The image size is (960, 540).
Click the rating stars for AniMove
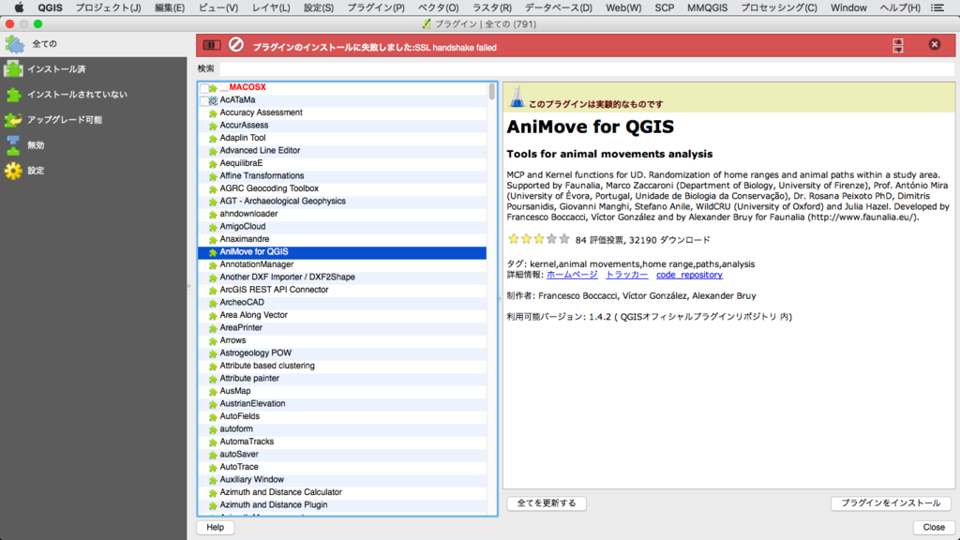(x=539, y=239)
